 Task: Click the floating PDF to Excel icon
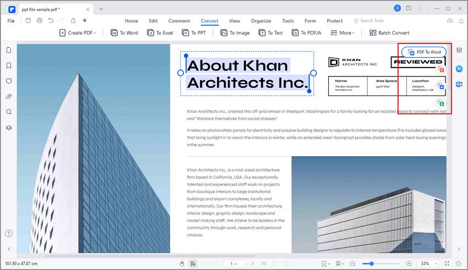(440, 103)
